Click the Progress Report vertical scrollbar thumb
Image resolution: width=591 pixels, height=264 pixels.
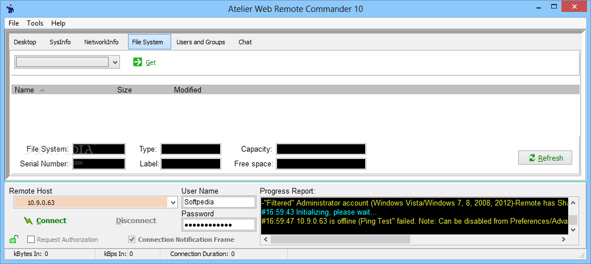click(x=573, y=220)
